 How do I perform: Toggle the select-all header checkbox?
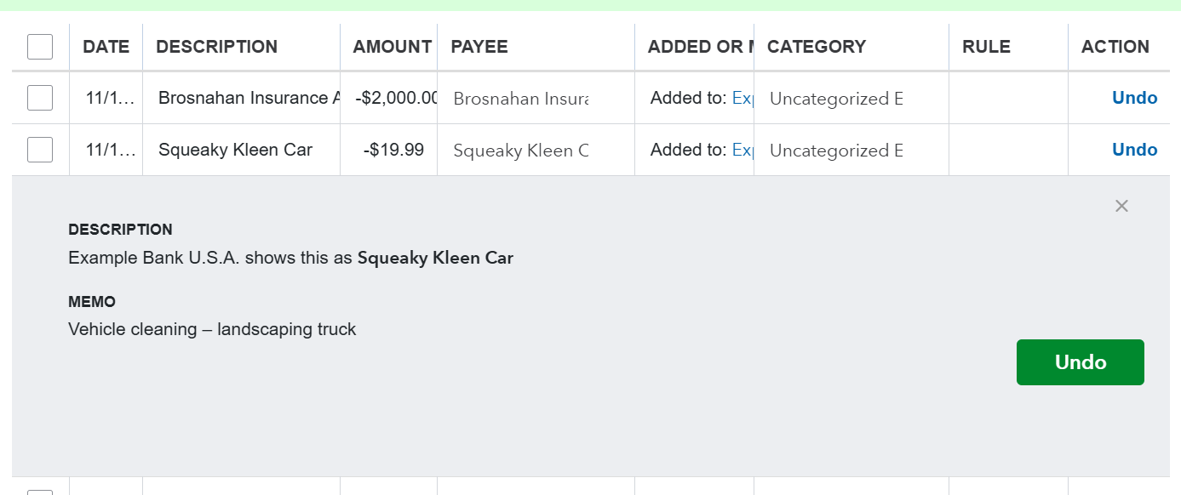coord(40,47)
